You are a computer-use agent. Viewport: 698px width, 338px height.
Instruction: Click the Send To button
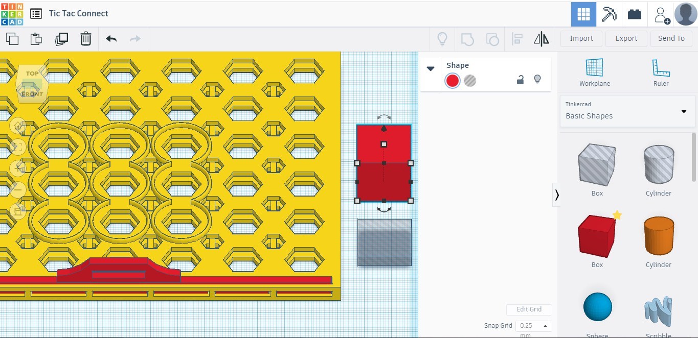point(671,39)
